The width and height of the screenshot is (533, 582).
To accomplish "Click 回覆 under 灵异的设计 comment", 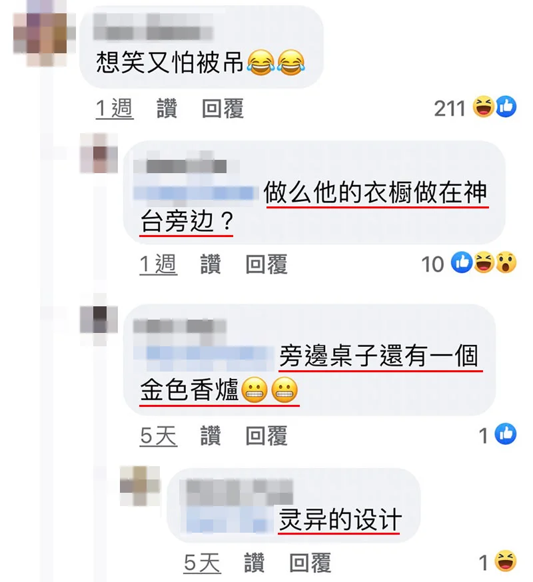I will 310,563.
